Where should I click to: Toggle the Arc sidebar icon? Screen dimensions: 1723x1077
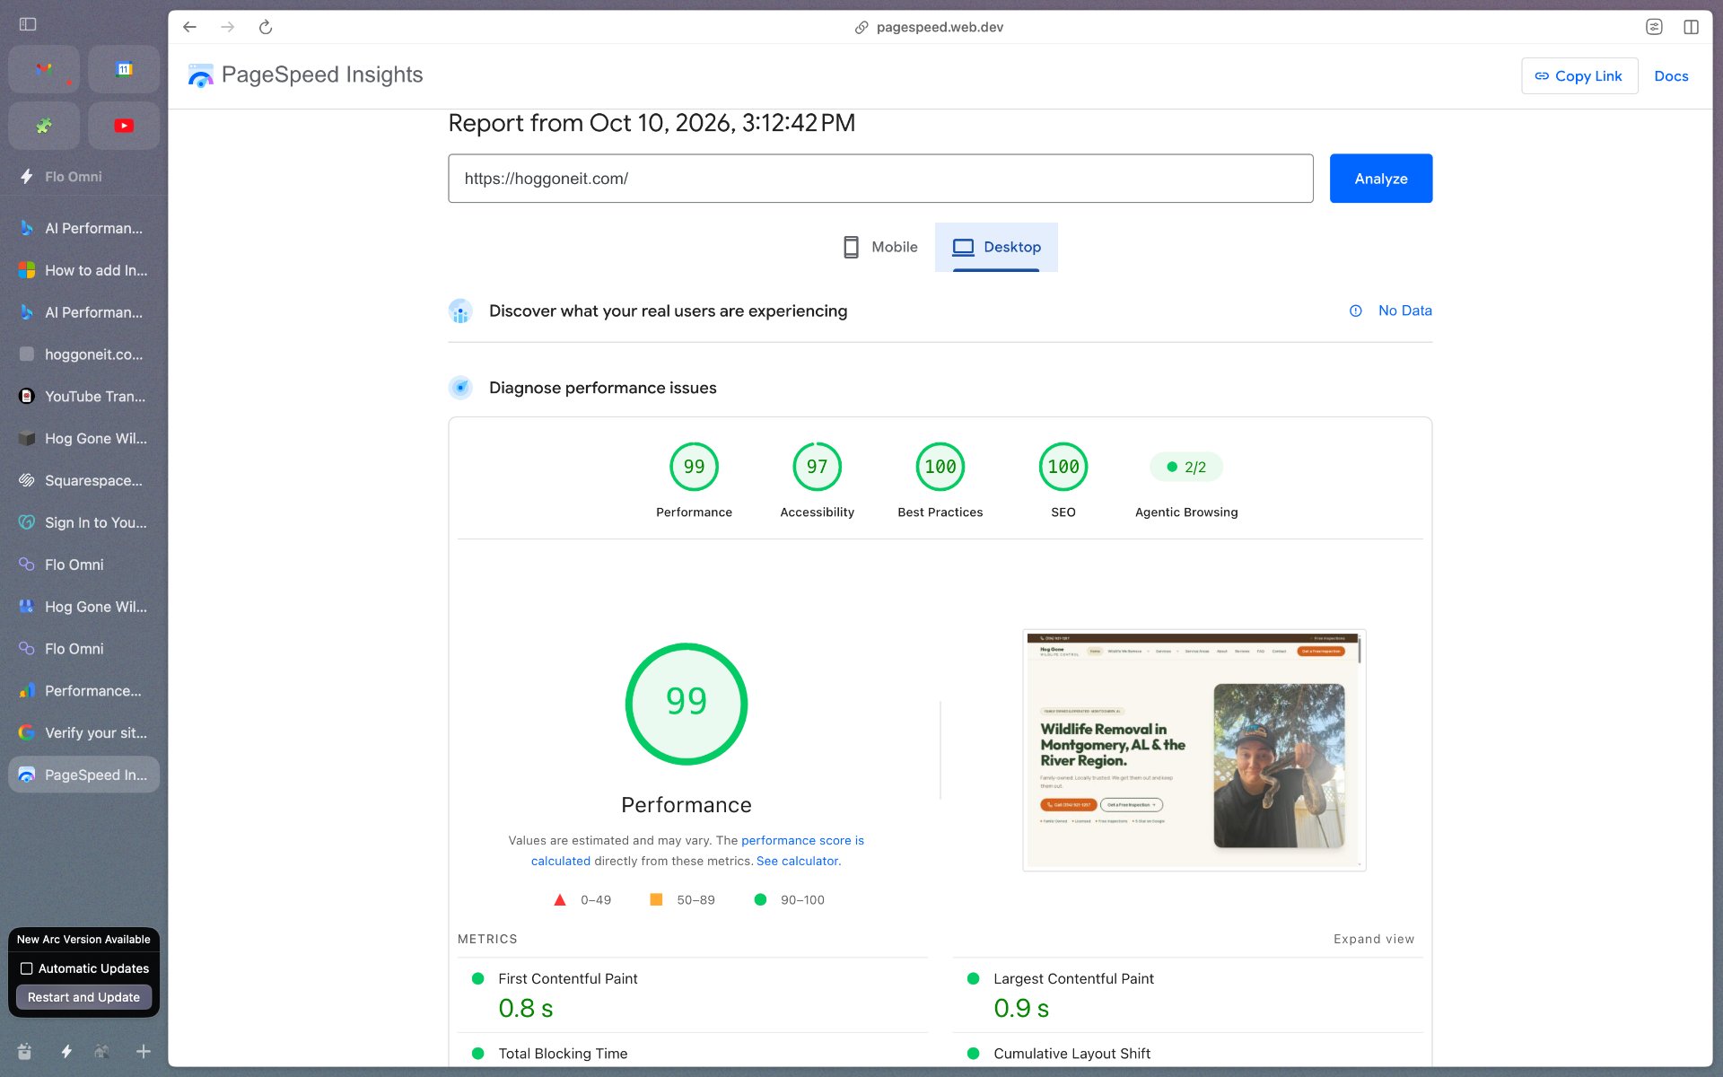[x=28, y=24]
